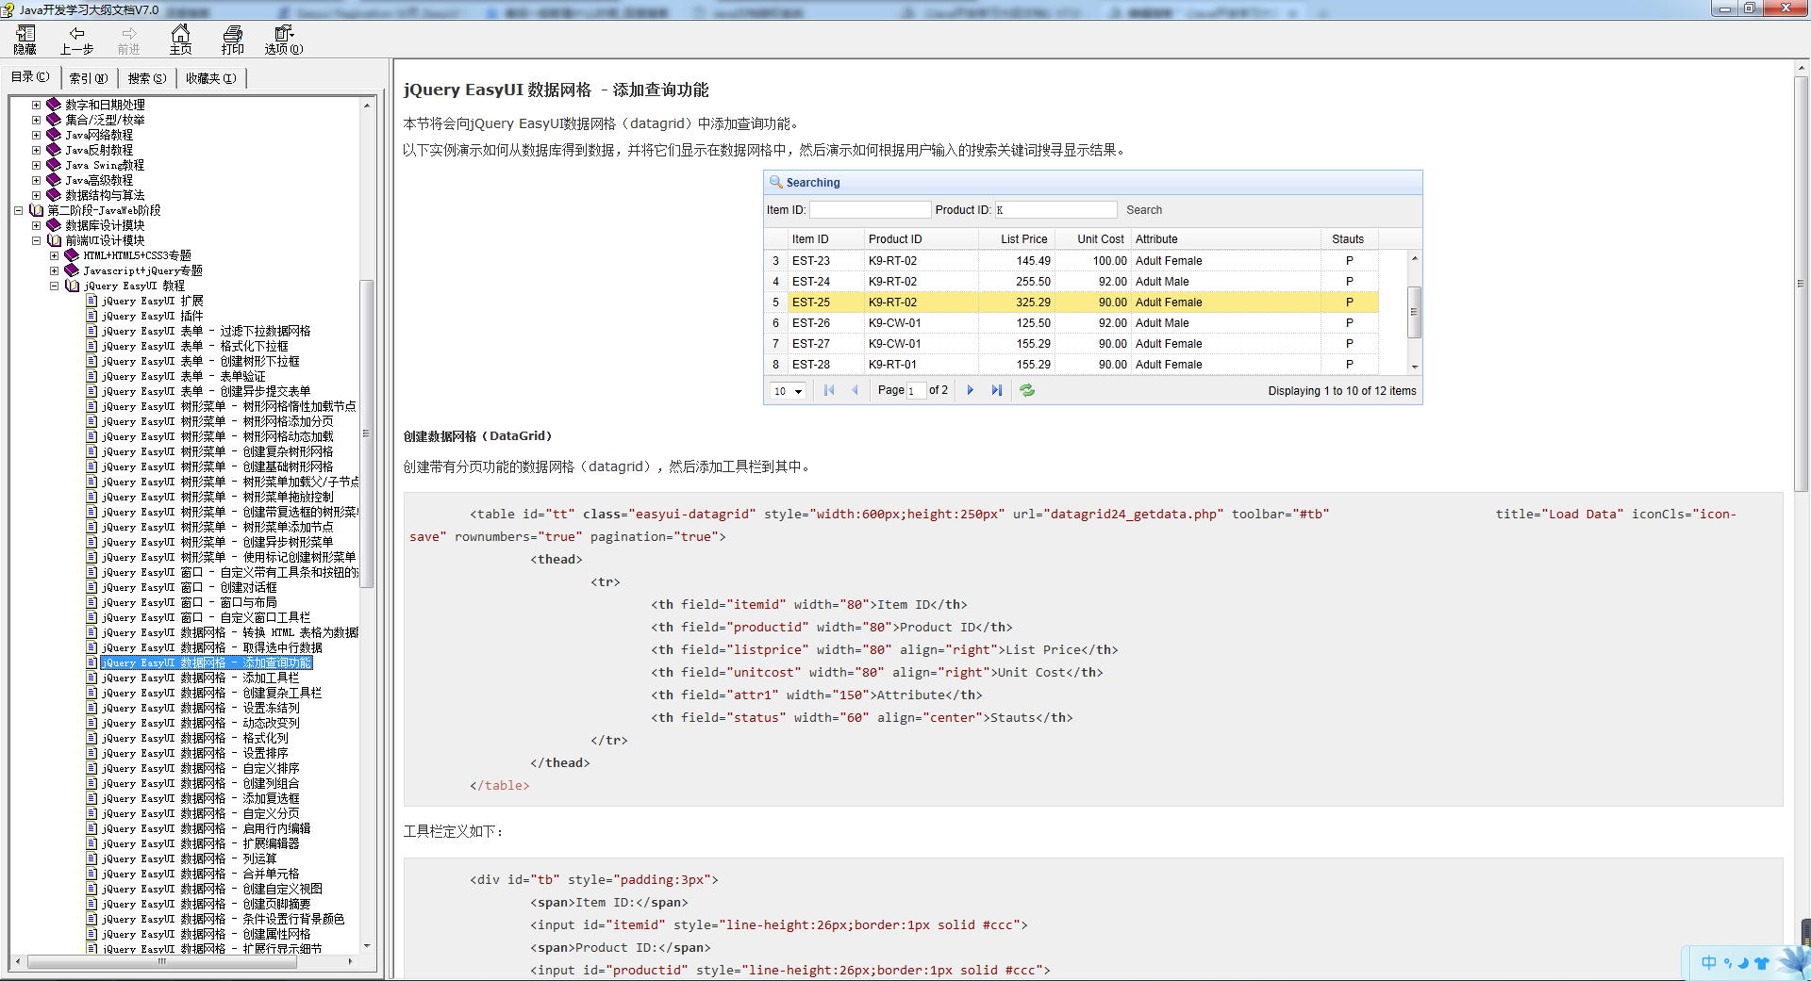Click the page icon of jQuery EasyUI 扩展
The height and width of the screenshot is (981, 1811).
point(91,301)
